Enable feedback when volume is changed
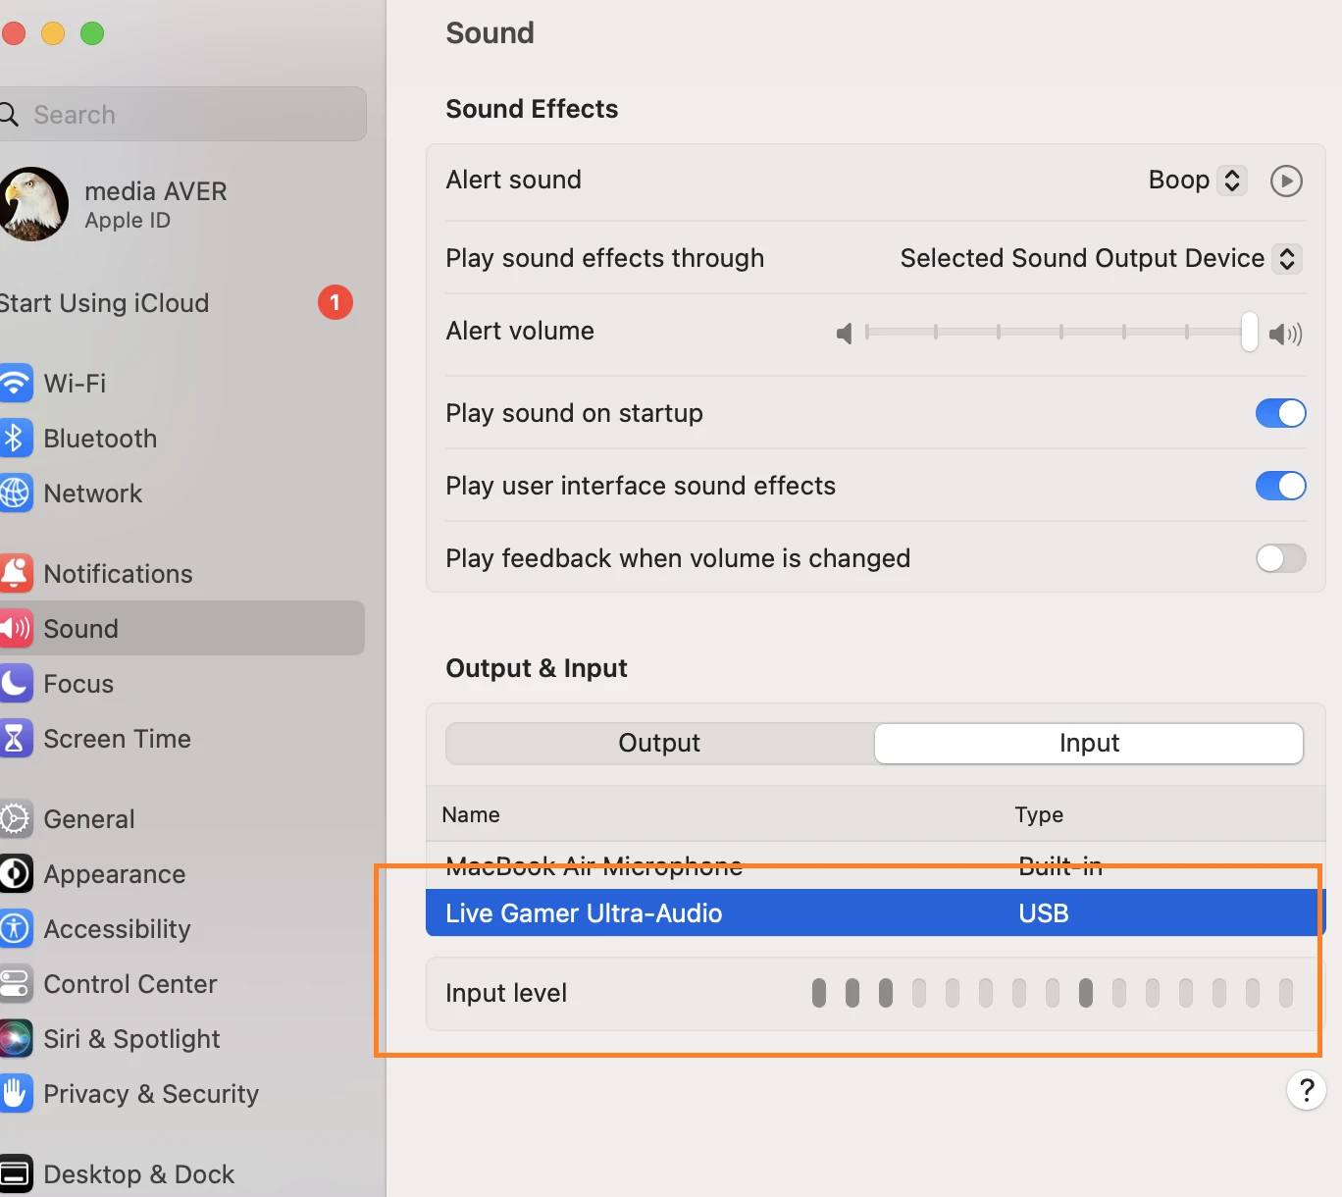 click(x=1280, y=558)
